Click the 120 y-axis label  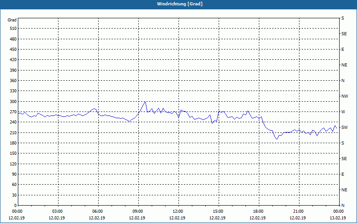pyautogui.click(x=13, y=164)
